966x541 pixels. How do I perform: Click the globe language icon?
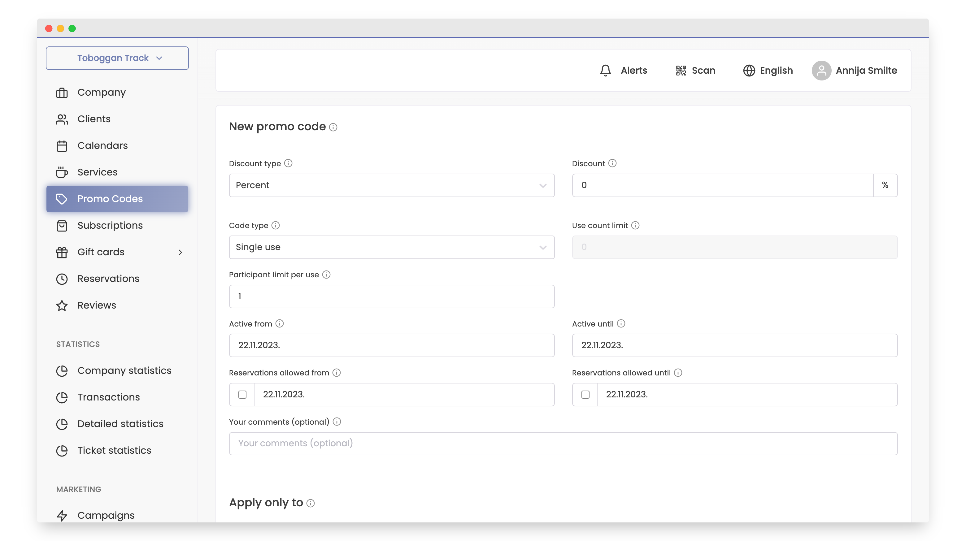[749, 71]
